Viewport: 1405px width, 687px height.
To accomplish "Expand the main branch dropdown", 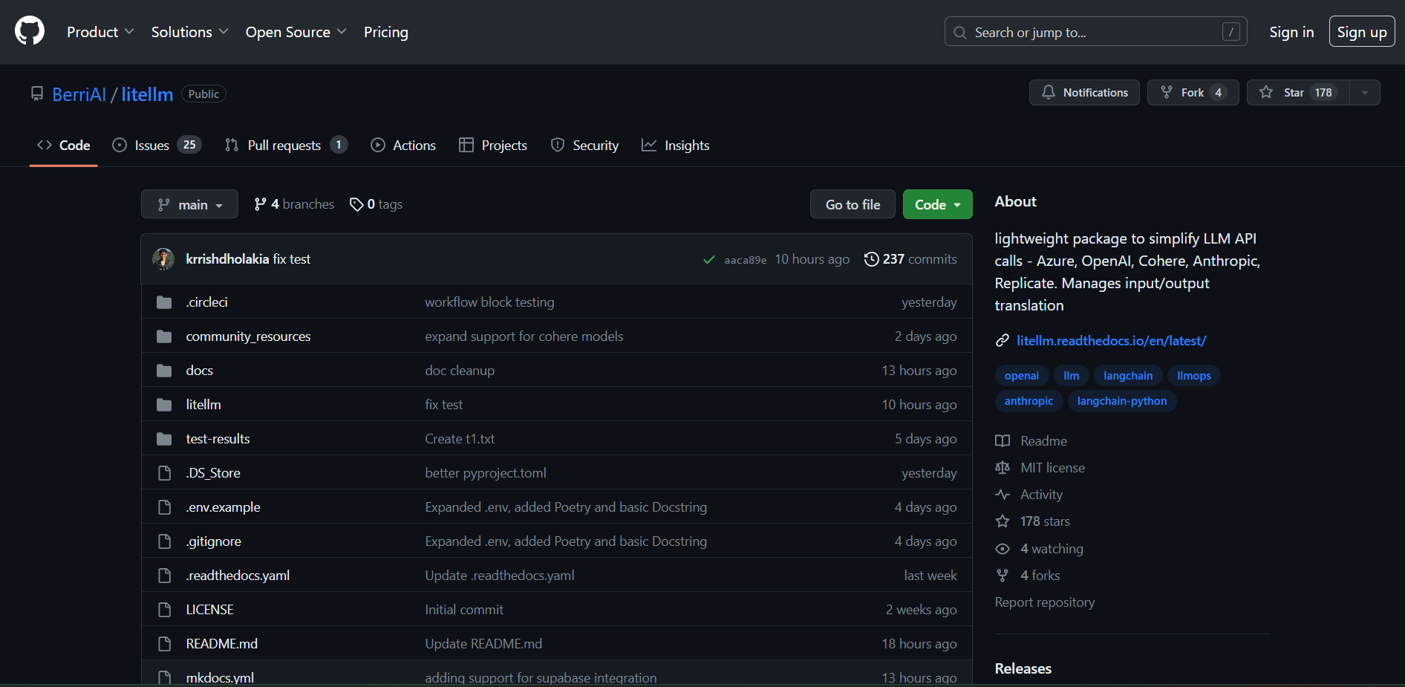I will pos(189,204).
